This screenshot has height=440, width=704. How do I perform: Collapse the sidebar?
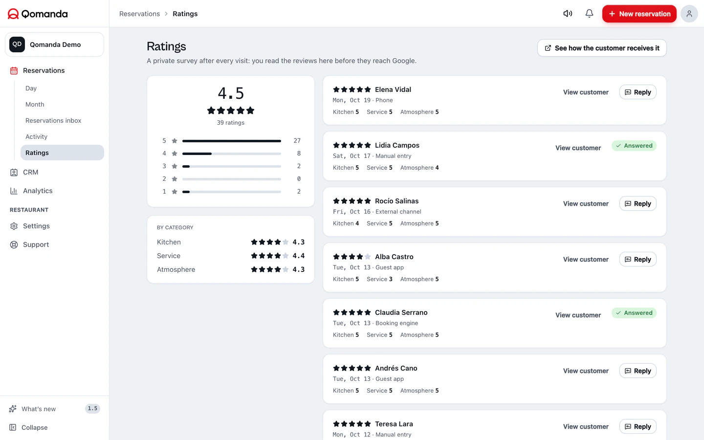point(54,427)
